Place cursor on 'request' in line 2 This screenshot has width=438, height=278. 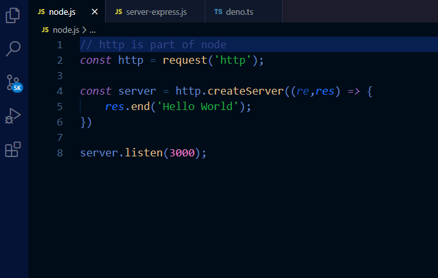point(185,60)
